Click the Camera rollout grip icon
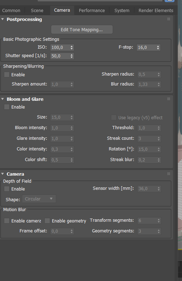 (168, 173)
